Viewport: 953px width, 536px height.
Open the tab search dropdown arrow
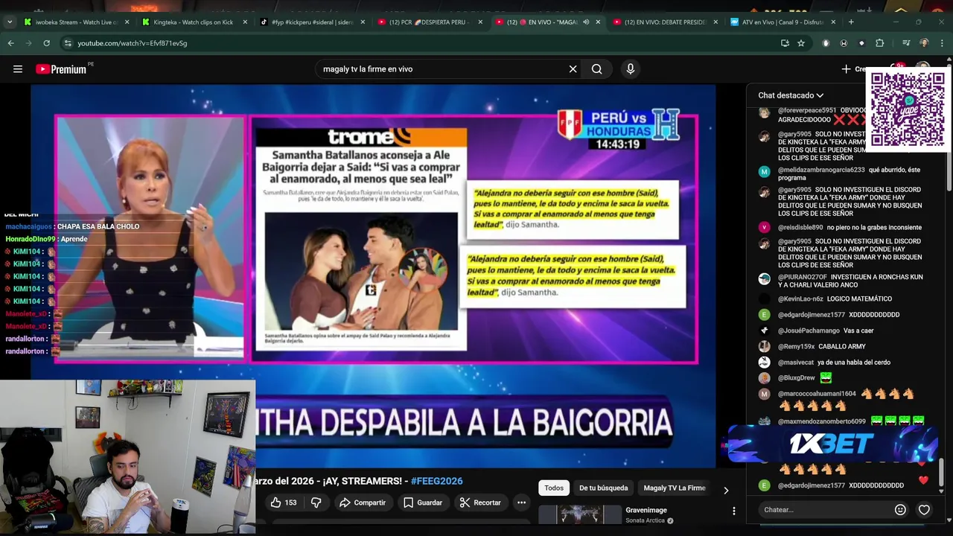10,22
